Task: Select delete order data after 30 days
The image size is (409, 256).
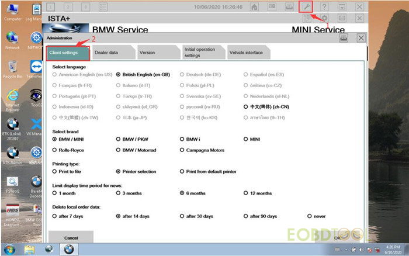Action: [x=182, y=216]
